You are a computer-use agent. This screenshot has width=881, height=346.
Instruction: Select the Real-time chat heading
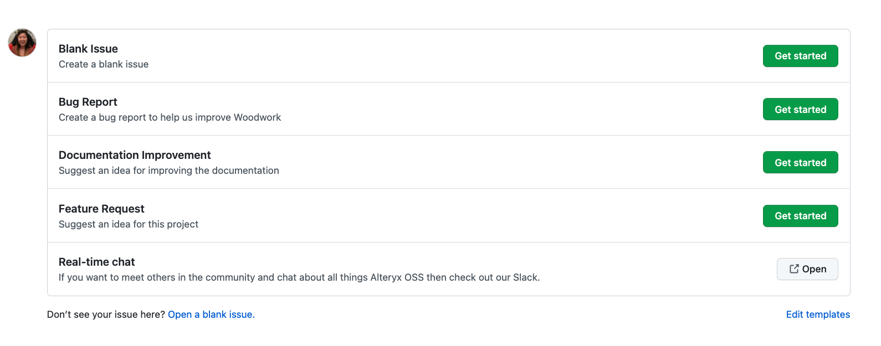(x=96, y=262)
